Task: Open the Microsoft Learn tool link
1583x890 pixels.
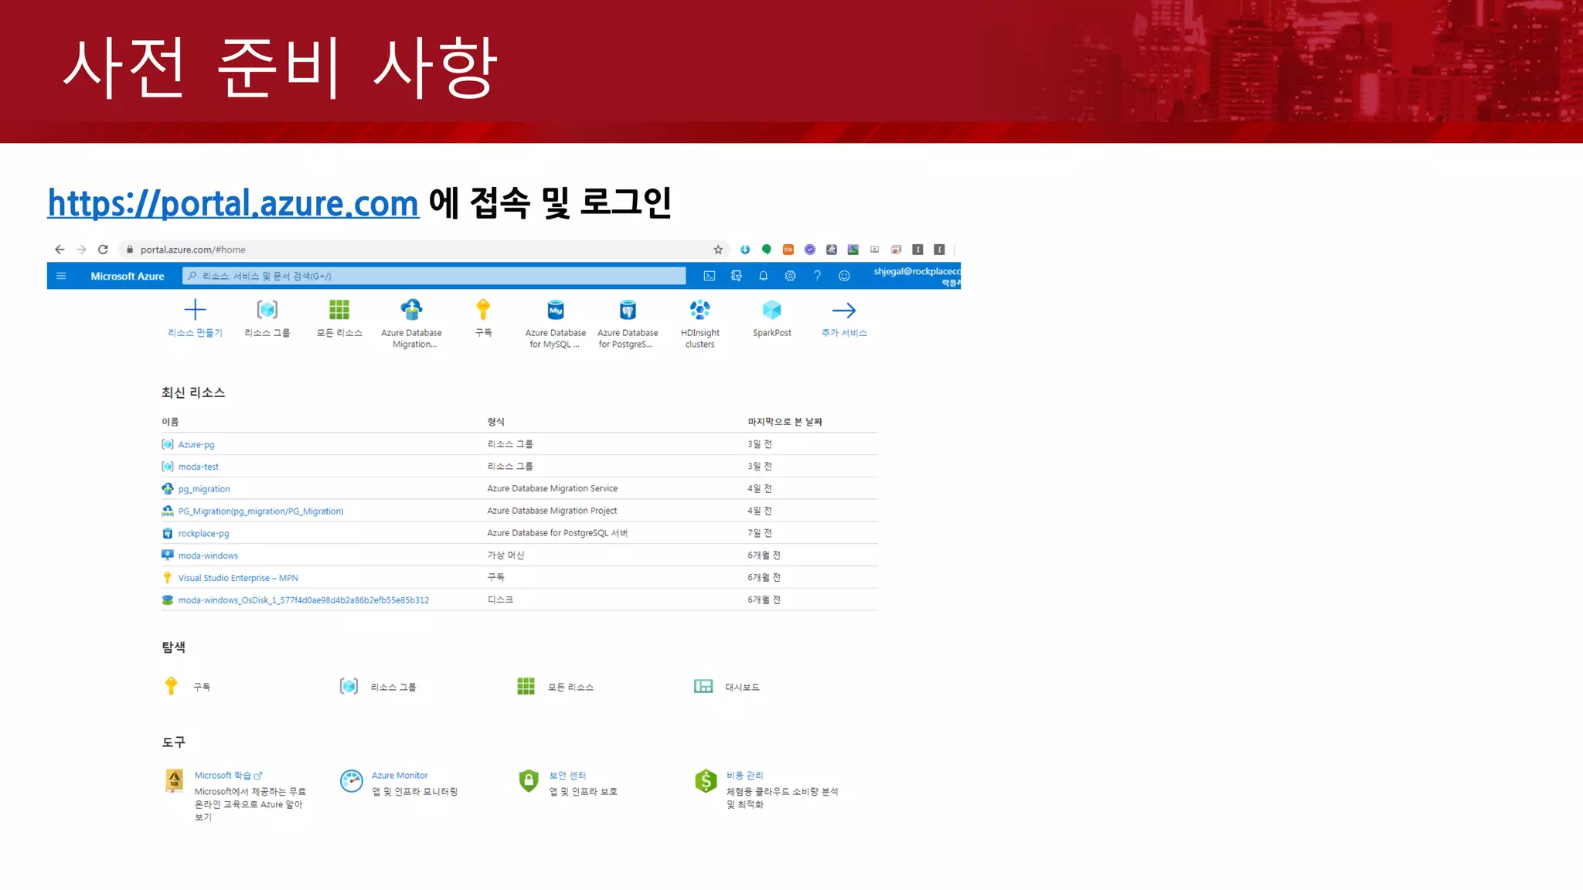Action: click(x=228, y=776)
